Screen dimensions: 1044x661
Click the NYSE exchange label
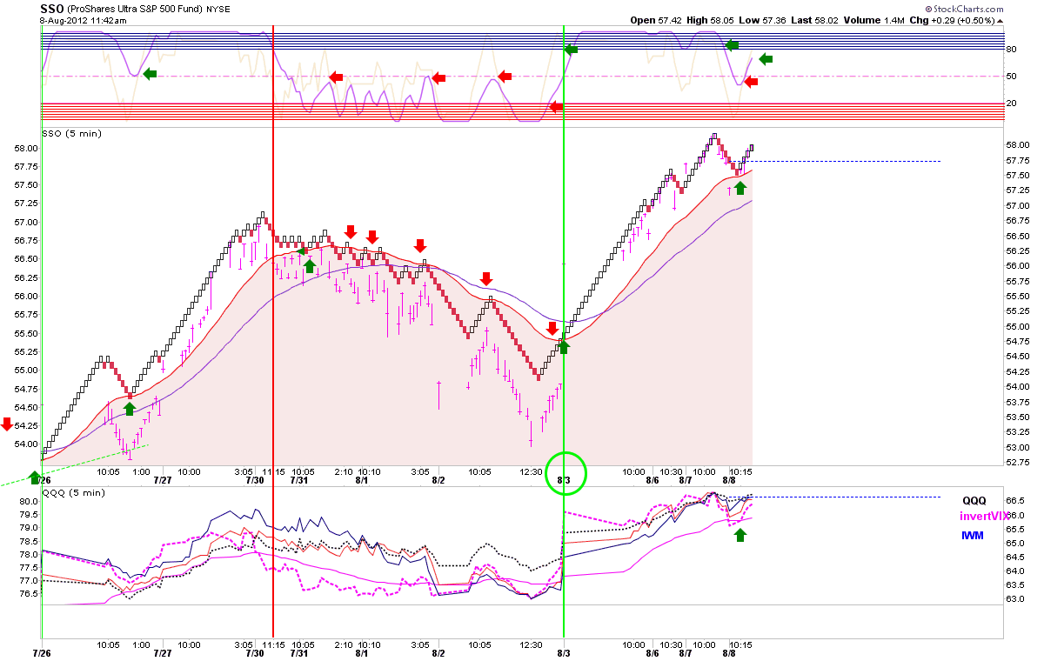[x=217, y=9]
